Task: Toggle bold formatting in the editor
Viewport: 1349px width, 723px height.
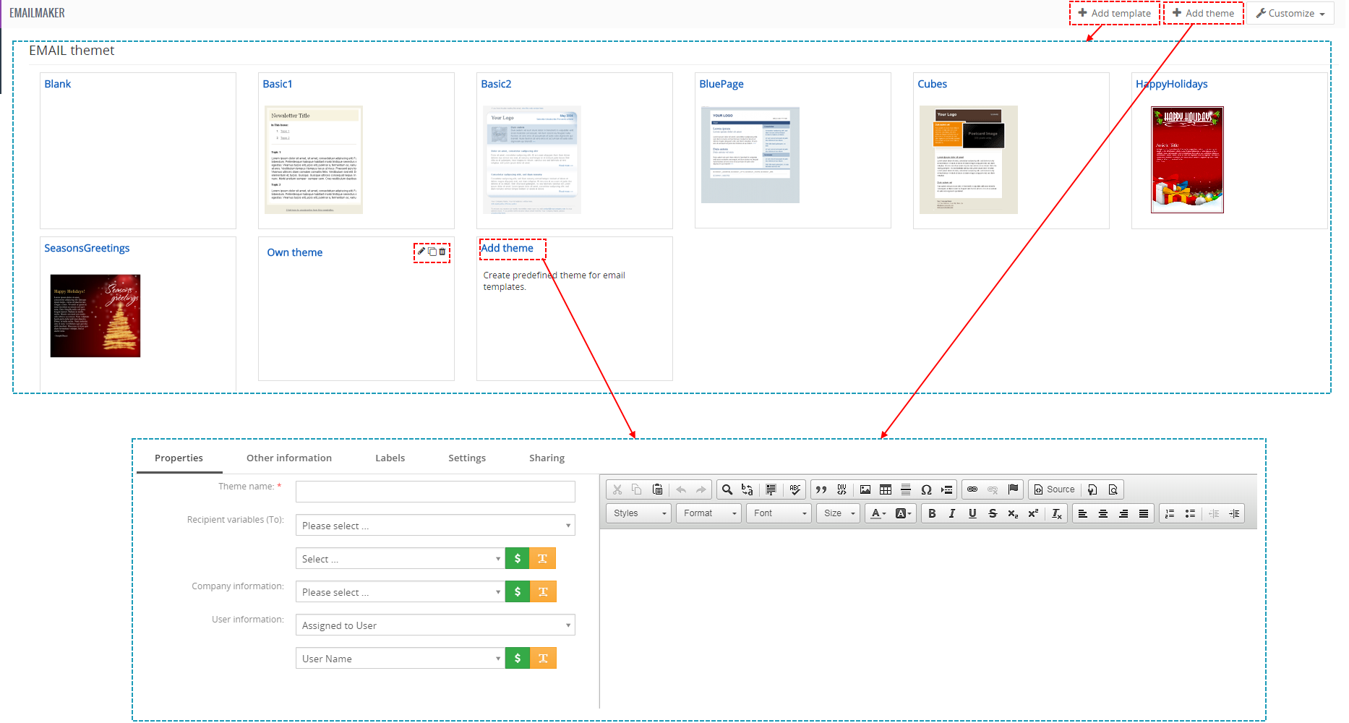Action: coord(932,513)
